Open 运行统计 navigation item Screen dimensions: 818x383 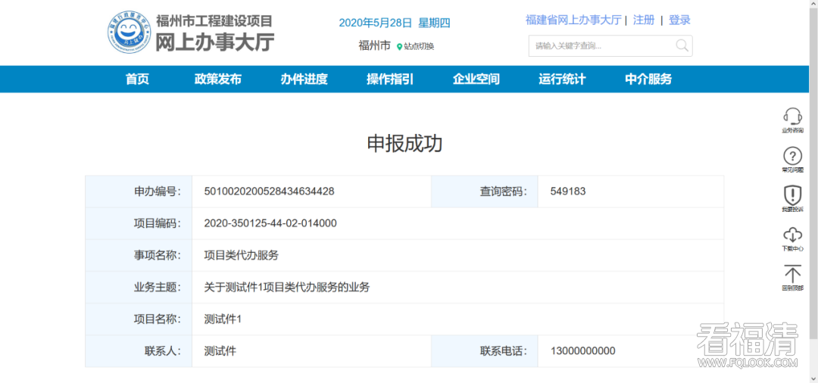coord(562,79)
